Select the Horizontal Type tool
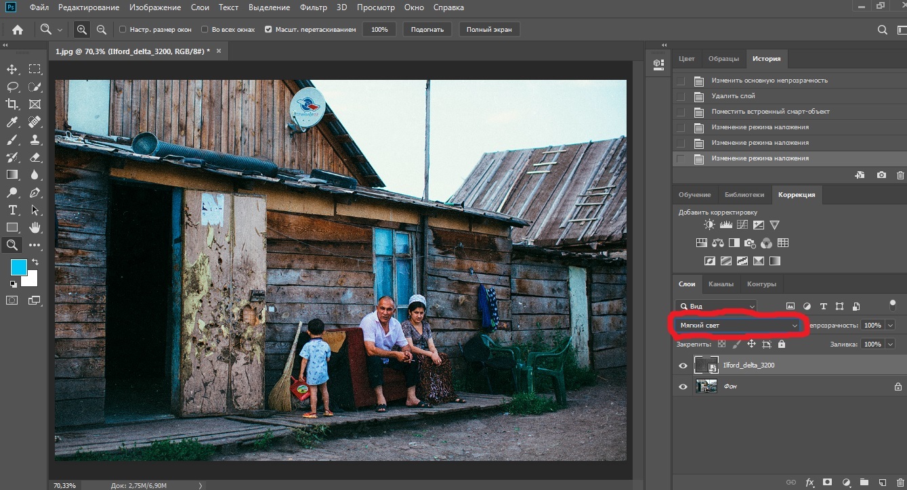The image size is (907, 490). pyautogui.click(x=12, y=210)
